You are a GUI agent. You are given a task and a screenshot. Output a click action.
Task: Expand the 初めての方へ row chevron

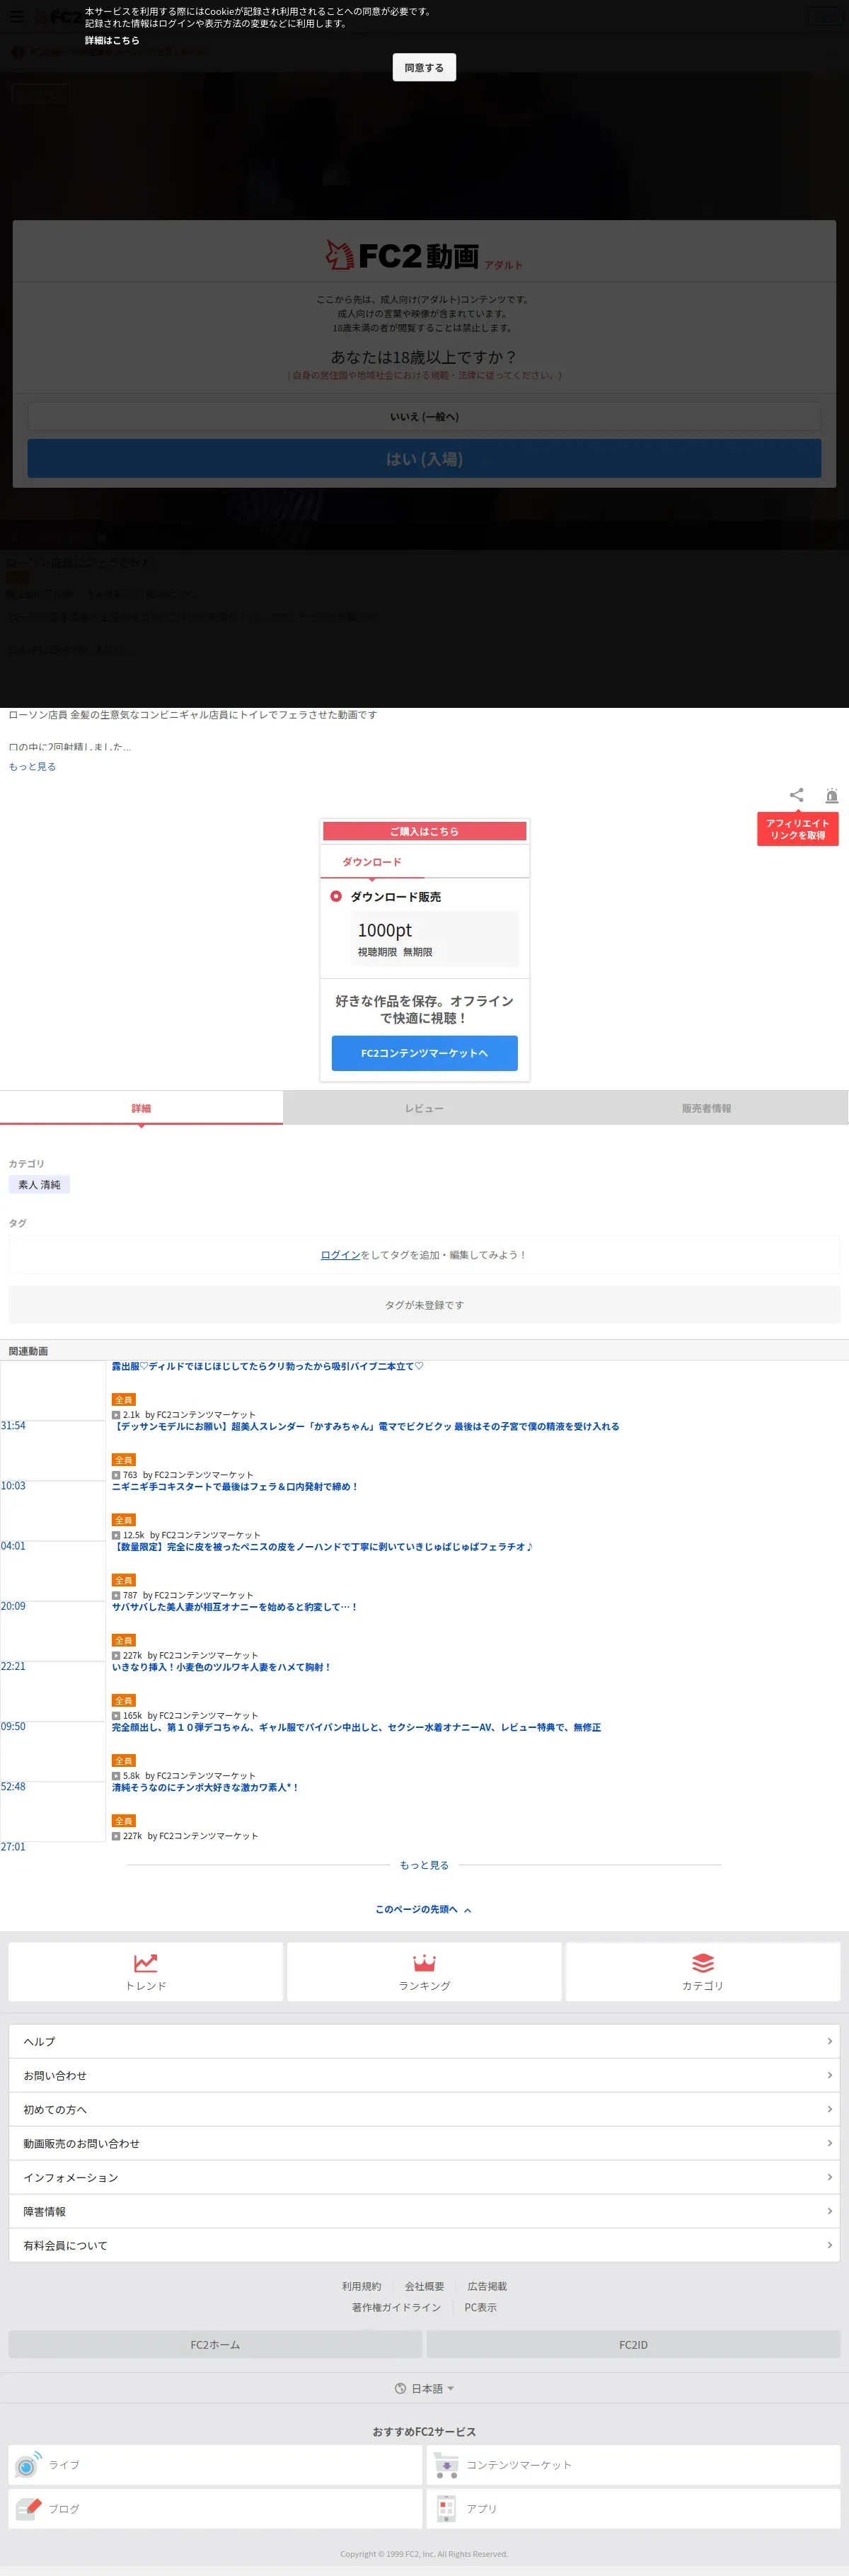point(829,2109)
